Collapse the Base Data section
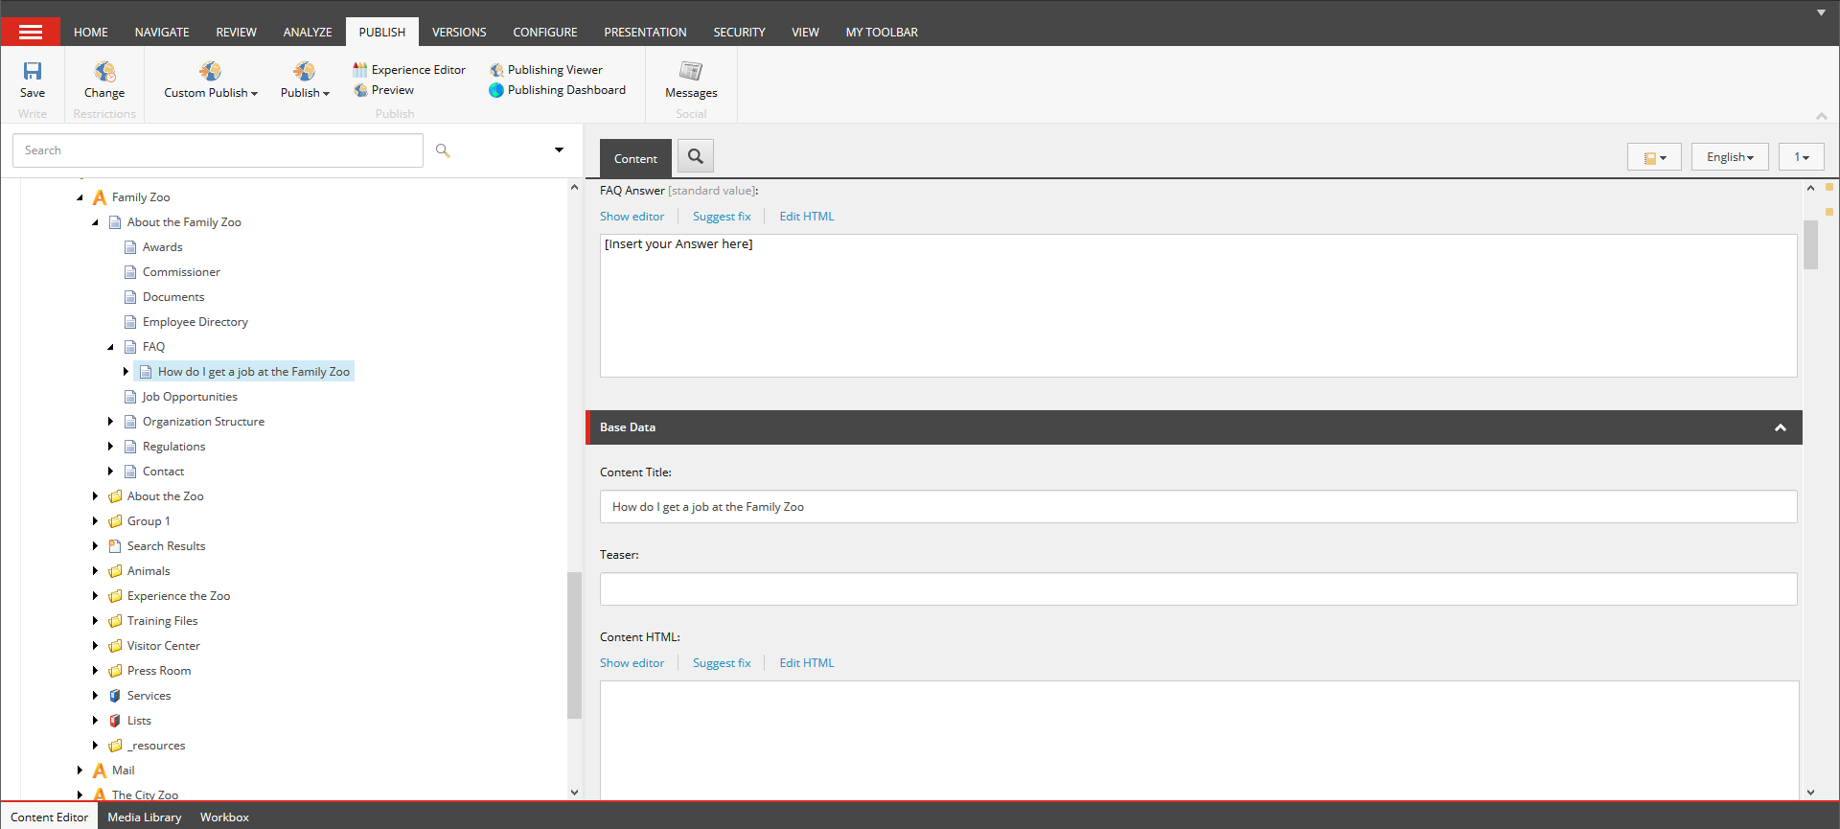This screenshot has height=829, width=1840. pyautogui.click(x=1780, y=427)
